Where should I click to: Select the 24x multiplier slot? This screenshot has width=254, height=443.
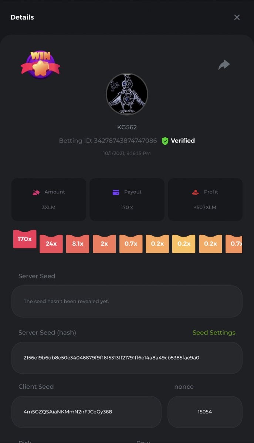(51, 244)
